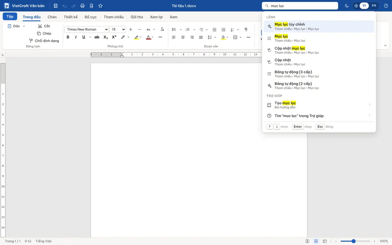Expand the Dán paste options arrow
The image size is (392, 245).
pos(24,26)
